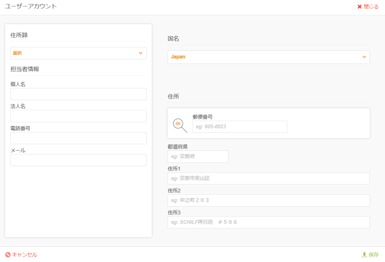Focus the 住所2 input field
This screenshot has width=385, height=262.
pos(269,200)
